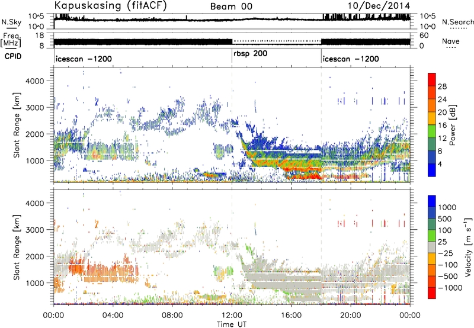Click the '1000' tick on the Velocity colorbar
Image resolution: width=474 pixels, height=328 pixels.
447,207
